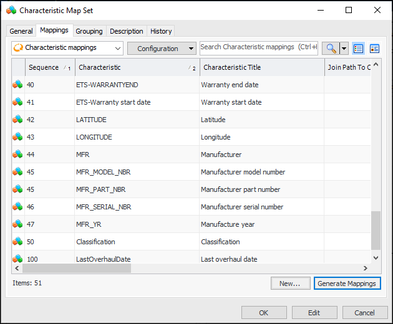Switch to card view icon
Image resolution: width=393 pixels, height=324 pixels.
pyautogui.click(x=374, y=48)
